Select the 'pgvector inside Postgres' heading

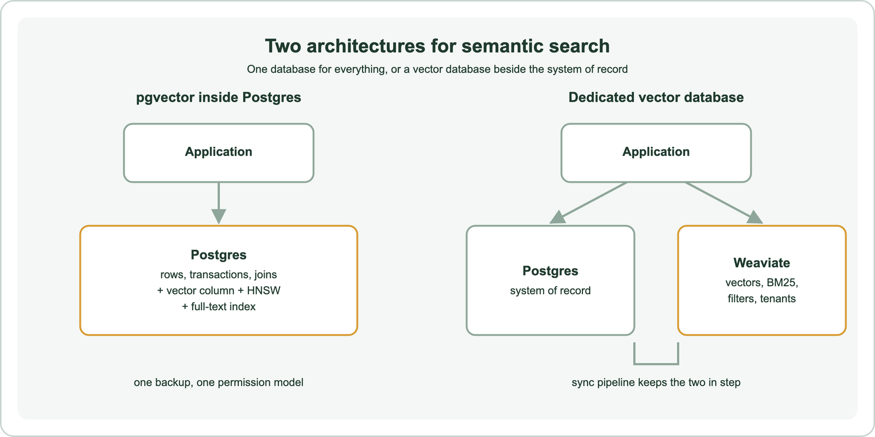[219, 97]
